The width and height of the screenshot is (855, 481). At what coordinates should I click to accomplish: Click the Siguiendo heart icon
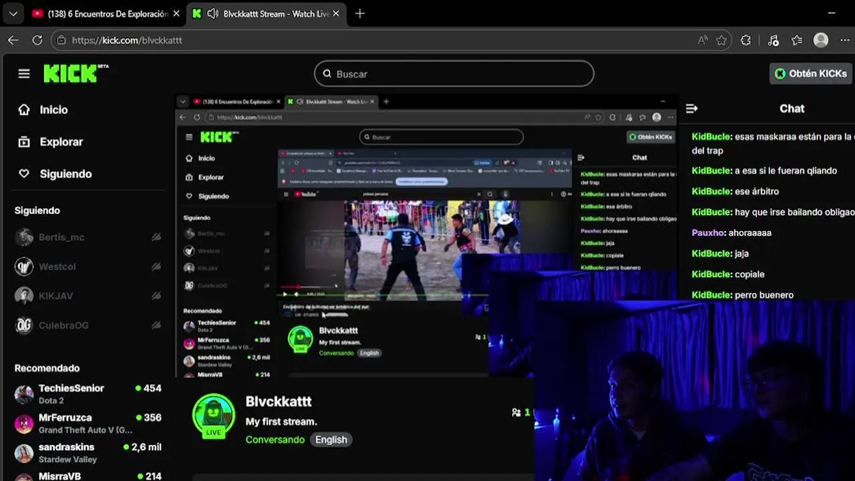coord(24,174)
